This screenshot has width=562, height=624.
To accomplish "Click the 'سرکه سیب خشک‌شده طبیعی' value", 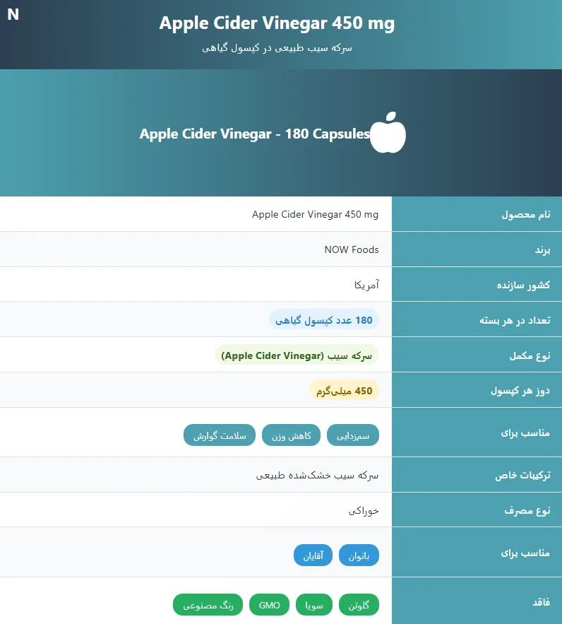I will (x=317, y=475).
